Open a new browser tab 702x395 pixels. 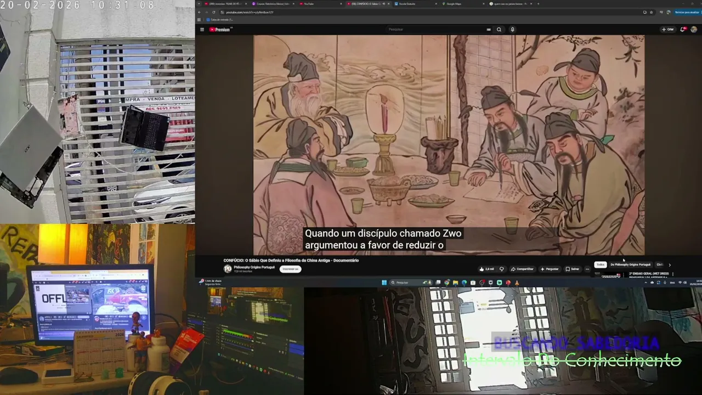pyautogui.click(x=538, y=4)
